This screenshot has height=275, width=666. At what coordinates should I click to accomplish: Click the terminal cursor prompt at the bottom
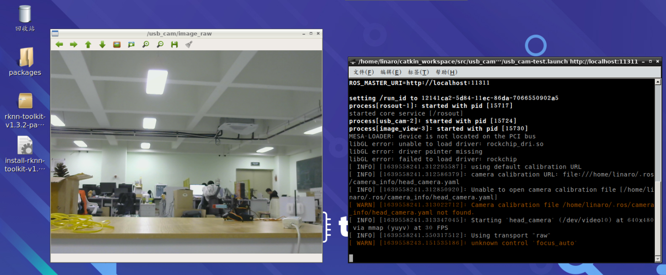(351, 258)
